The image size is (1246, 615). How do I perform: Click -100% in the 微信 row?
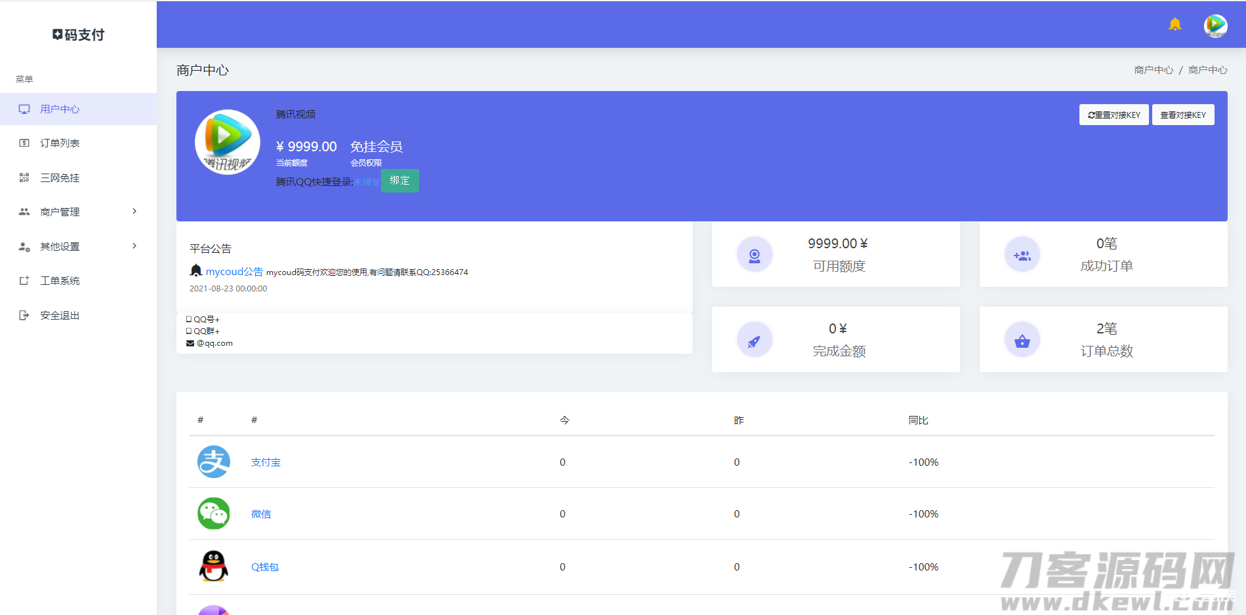point(923,514)
